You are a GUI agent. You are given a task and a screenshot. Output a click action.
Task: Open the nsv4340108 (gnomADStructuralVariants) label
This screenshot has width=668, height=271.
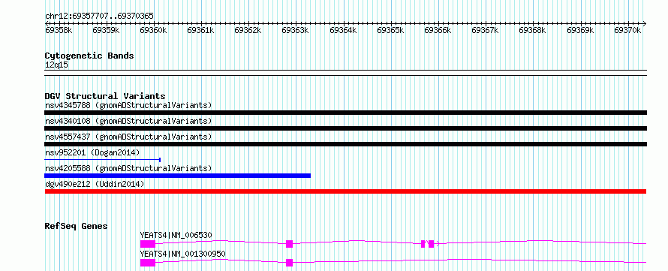(x=128, y=121)
